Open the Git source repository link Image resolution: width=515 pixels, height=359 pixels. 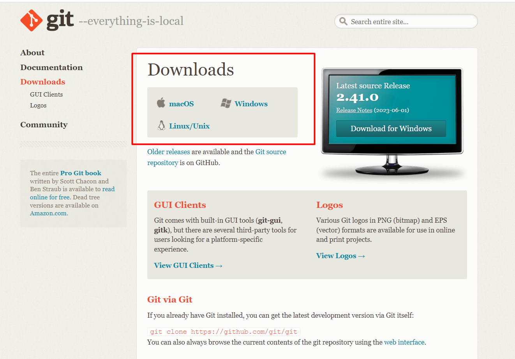[217, 157]
